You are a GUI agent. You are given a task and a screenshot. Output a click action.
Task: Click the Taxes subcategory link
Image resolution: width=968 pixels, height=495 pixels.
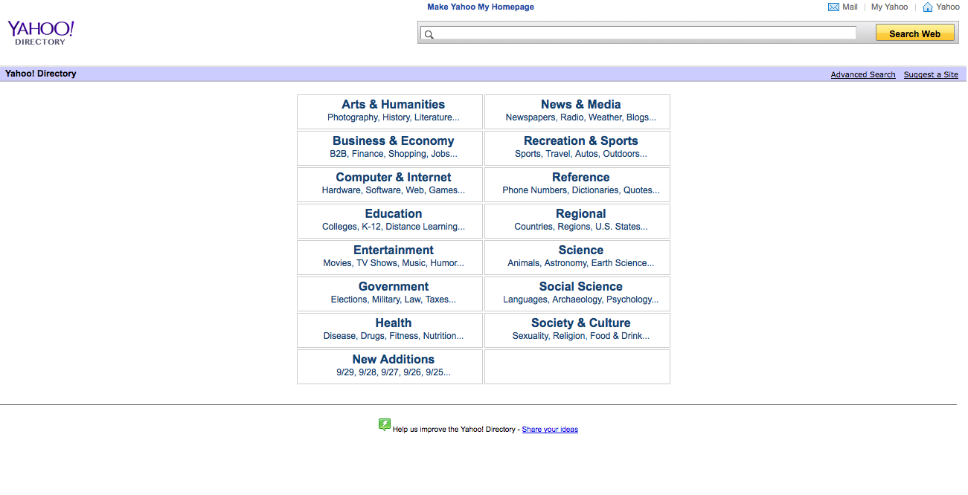[437, 300]
